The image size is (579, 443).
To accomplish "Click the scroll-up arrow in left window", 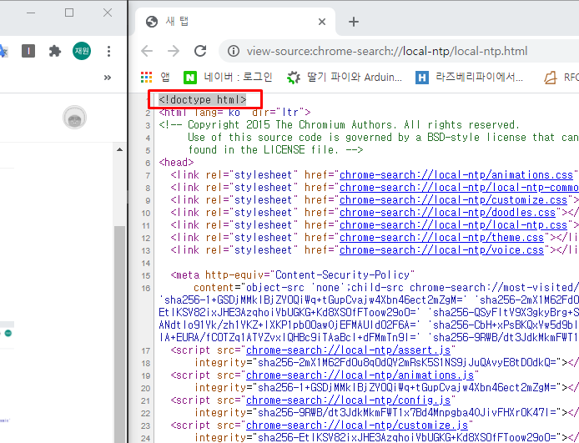I will [119, 149].
